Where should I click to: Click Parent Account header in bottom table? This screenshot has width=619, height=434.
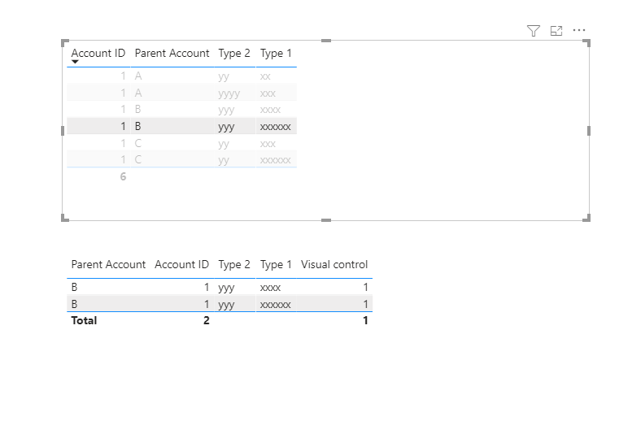click(x=108, y=264)
